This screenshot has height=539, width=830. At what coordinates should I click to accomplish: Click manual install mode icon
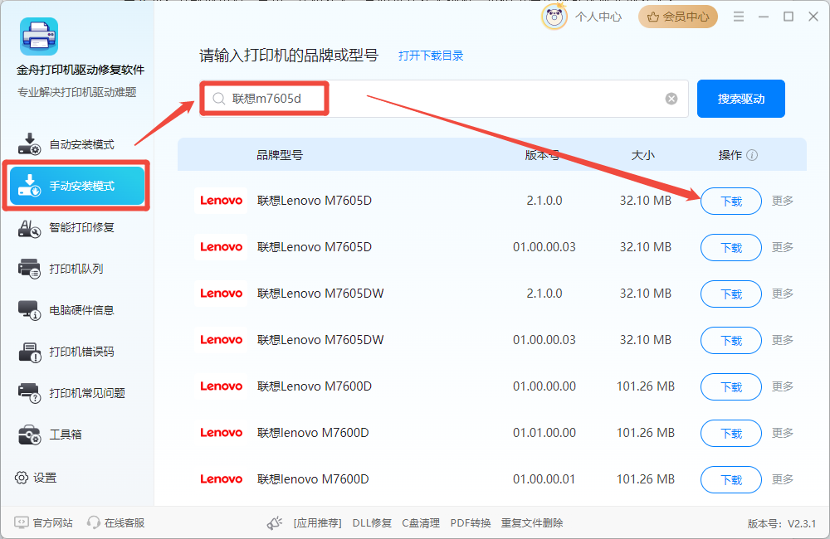29,185
